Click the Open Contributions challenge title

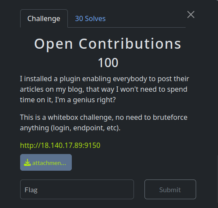pyautogui.click(x=108, y=44)
